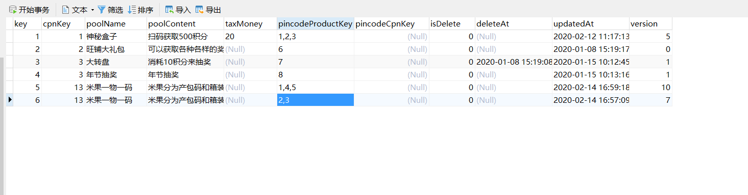Select the pincodeProductKey cell 1,4,5
Viewport: 748px width, 195px height.
315,88
